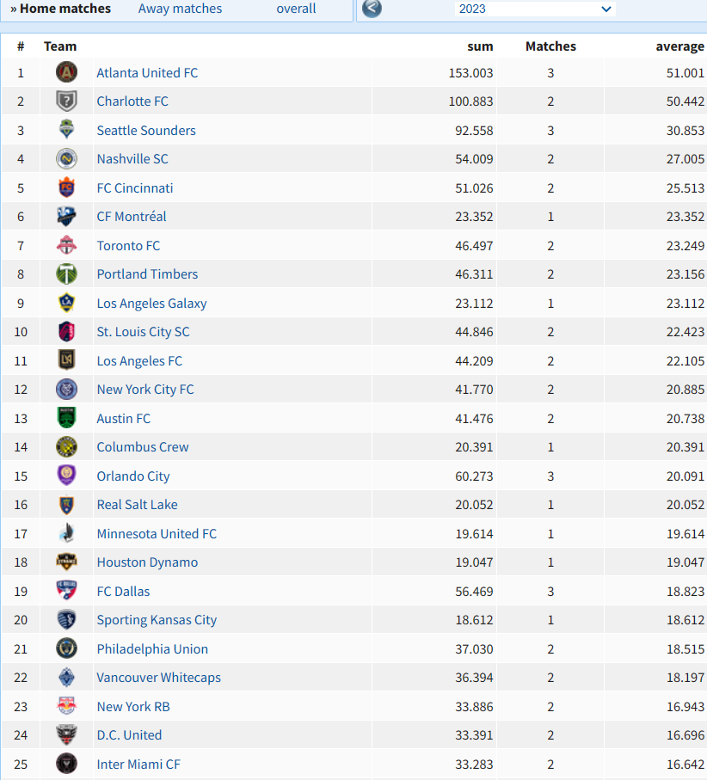The height and width of the screenshot is (780, 707).
Task: Click the FC Dallas crest icon
Action: tap(66, 591)
